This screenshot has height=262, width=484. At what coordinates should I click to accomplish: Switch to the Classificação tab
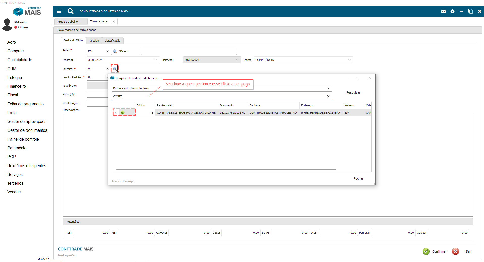(112, 41)
